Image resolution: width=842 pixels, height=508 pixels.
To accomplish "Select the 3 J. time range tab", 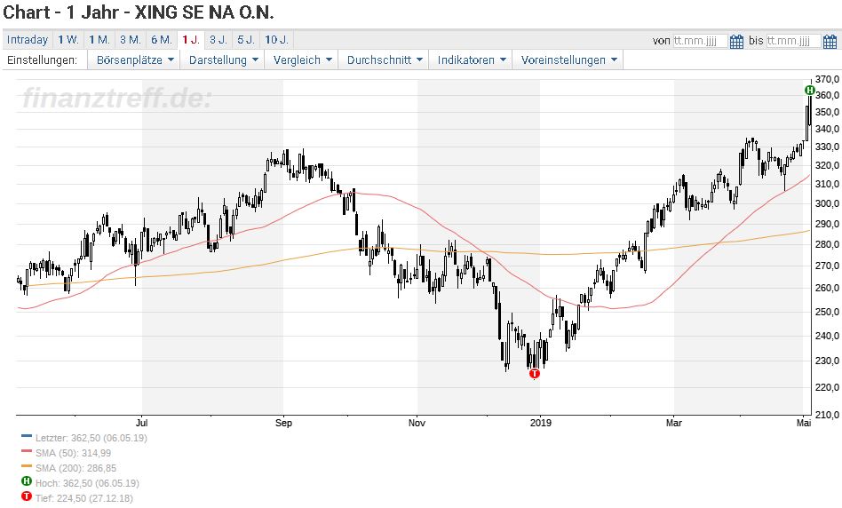I will pos(218,40).
